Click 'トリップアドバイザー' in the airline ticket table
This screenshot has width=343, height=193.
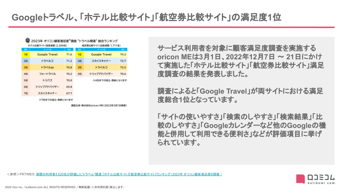pos(101,74)
